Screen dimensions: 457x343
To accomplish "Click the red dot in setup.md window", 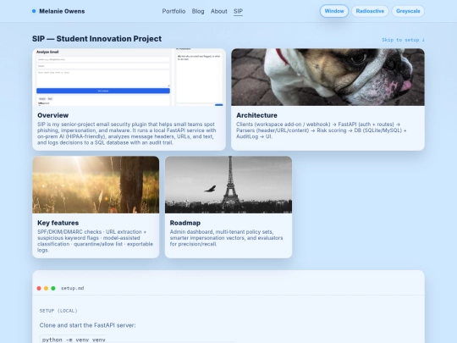I will click(39, 288).
